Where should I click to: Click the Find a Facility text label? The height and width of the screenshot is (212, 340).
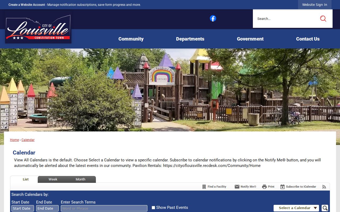pos(217,187)
